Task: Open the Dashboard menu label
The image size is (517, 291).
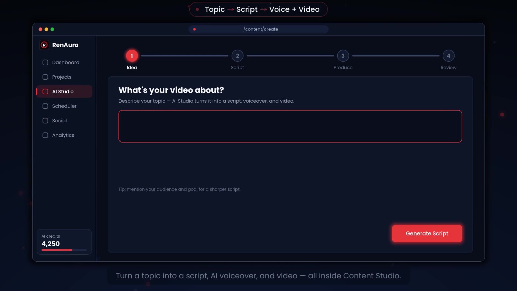Action: point(66,63)
